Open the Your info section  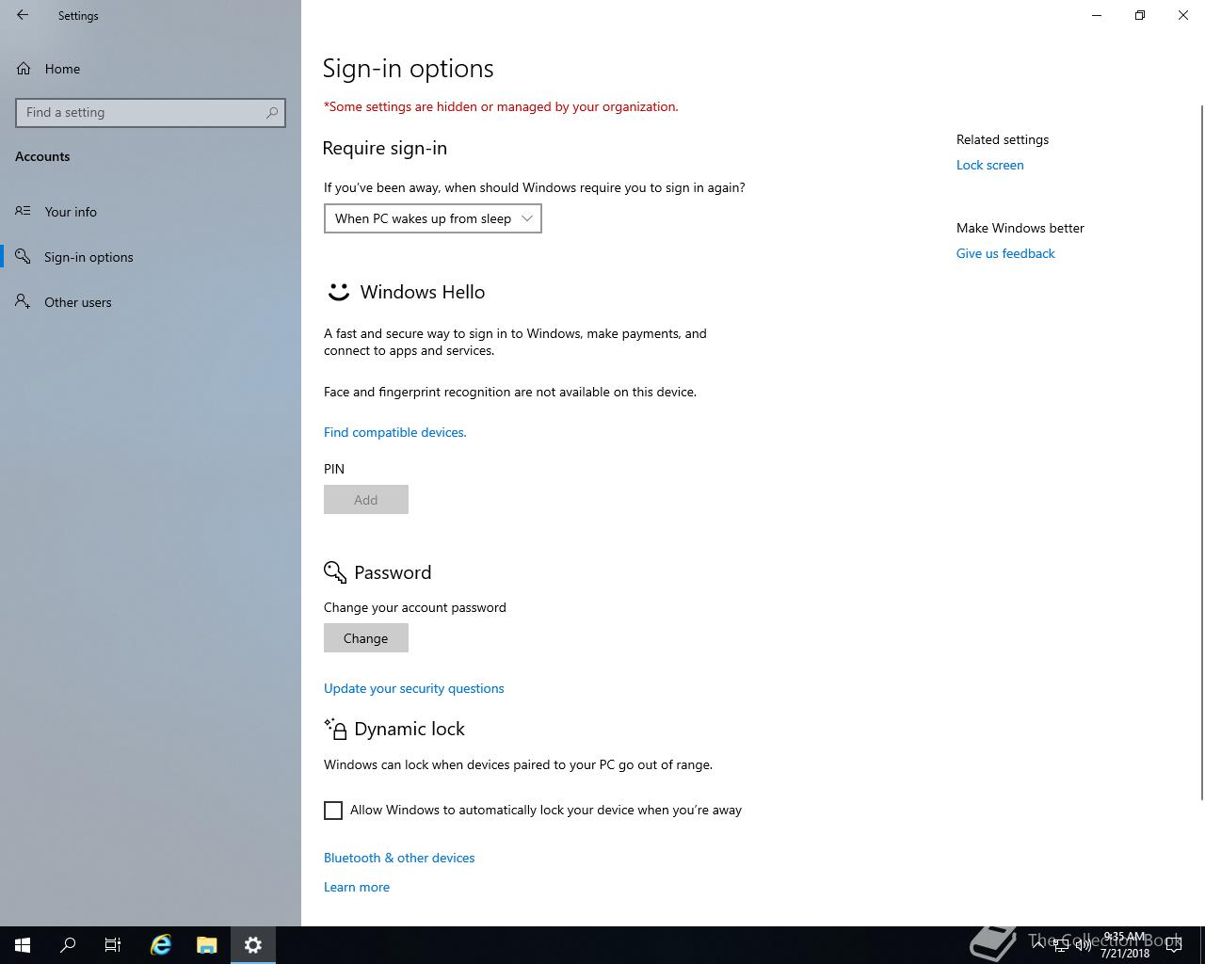(x=71, y=212)
